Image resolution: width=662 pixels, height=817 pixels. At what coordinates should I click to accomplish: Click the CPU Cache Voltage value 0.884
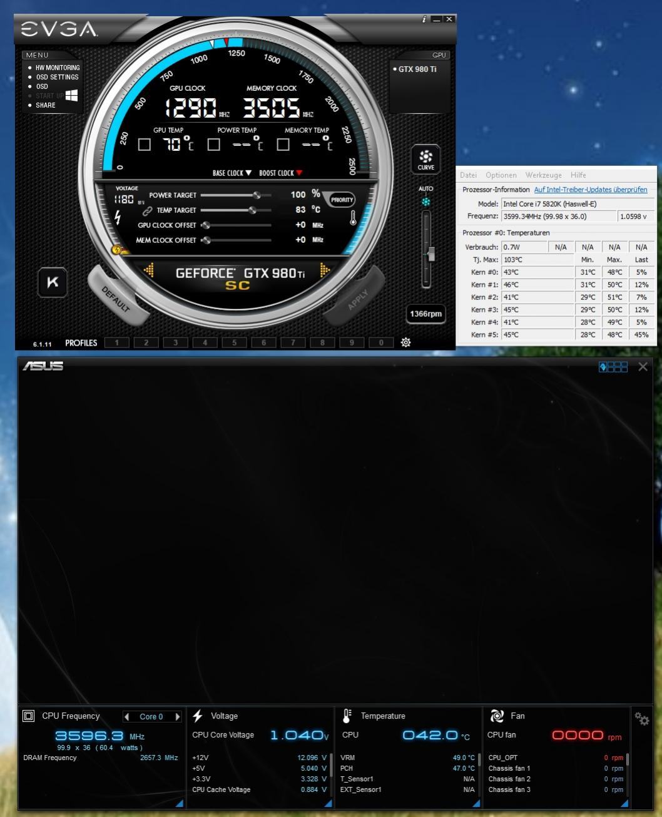(x=312, y=789)
